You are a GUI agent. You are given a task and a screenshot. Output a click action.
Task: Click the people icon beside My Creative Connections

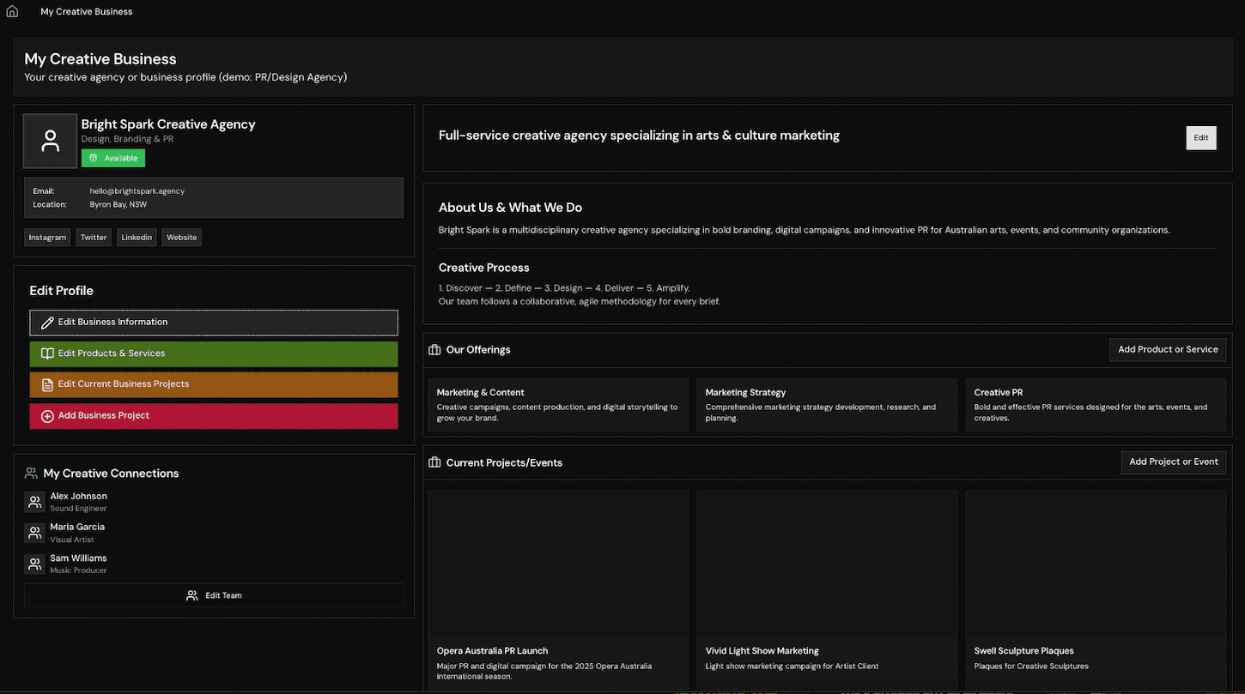click(x=32, y=474)
